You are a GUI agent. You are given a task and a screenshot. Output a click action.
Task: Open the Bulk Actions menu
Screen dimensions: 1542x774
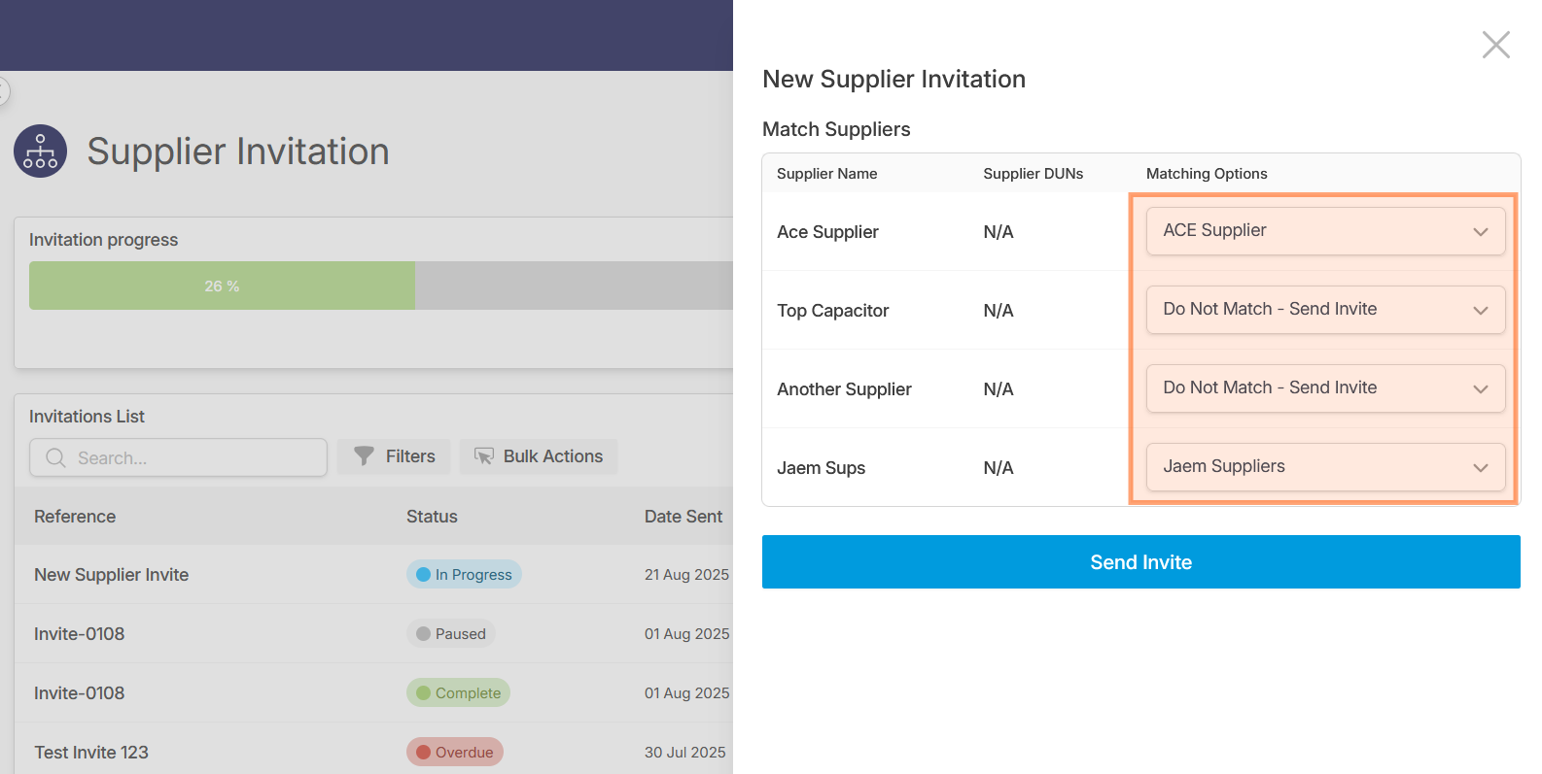[539, 456]
